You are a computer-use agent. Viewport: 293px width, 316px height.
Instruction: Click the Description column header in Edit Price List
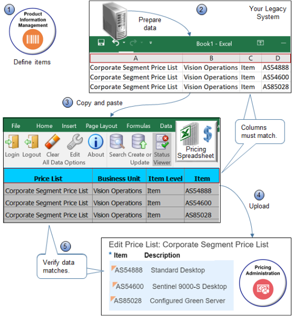(162, 255)
